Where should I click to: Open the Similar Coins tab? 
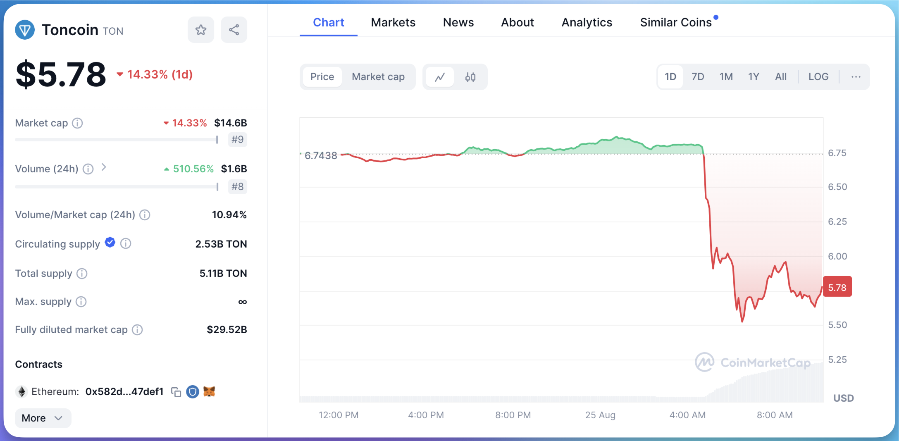tap(676, 22)
